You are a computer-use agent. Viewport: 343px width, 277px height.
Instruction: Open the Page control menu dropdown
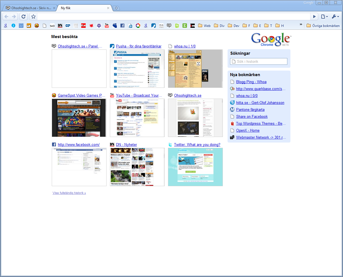(x=324, y=17)
